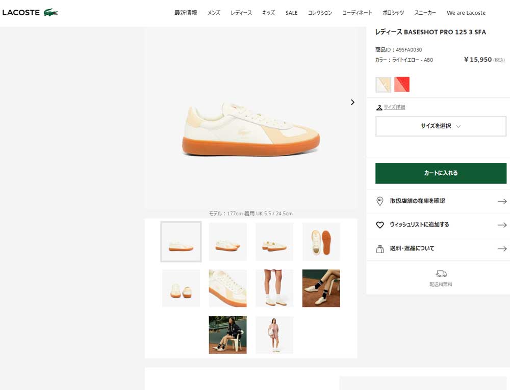Click the free delivery truck icon
Viewport: 510px width, 390px height.
441,274
